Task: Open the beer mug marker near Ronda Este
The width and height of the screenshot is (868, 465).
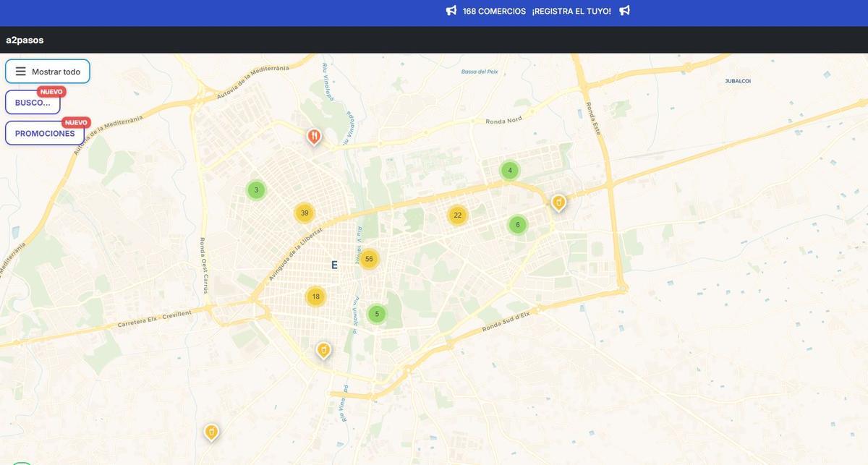Action: pos(558,202)
